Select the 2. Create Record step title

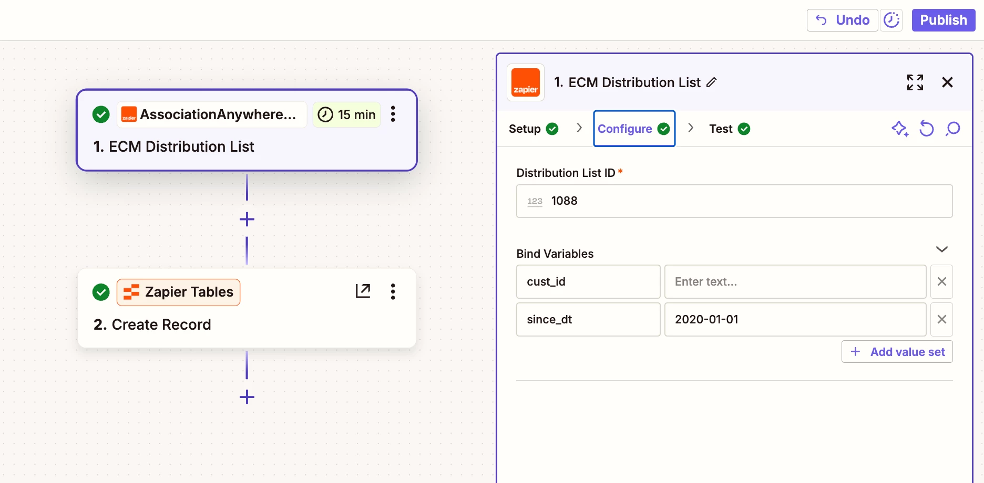[152, 324]
